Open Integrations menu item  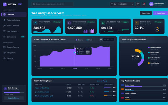14,53
